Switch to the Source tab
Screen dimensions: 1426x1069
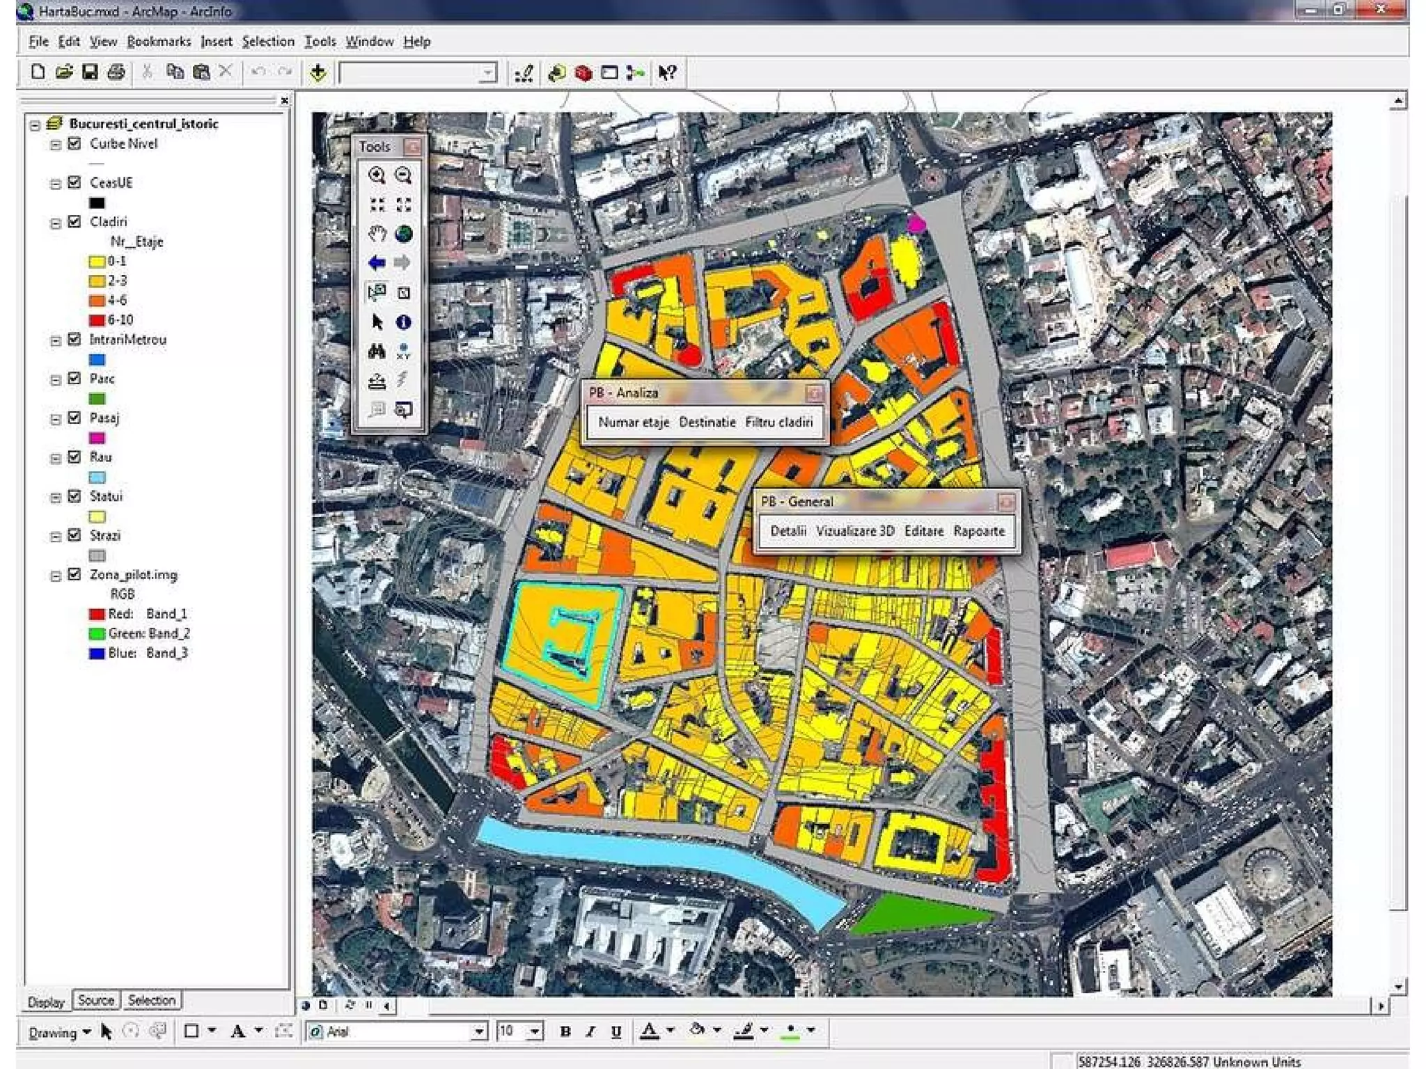96,1000
